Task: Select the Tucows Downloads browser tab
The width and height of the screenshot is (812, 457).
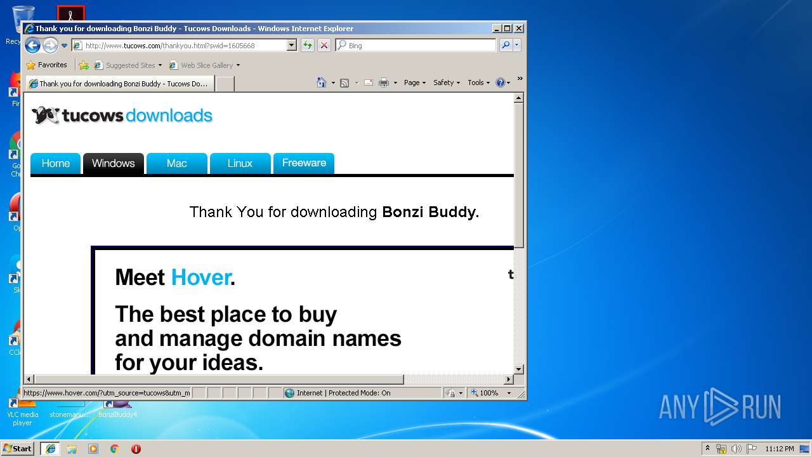Action: click(x=120, y=84)
